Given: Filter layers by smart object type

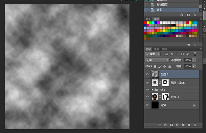Looking at the screenshot, I should (188, 54).
